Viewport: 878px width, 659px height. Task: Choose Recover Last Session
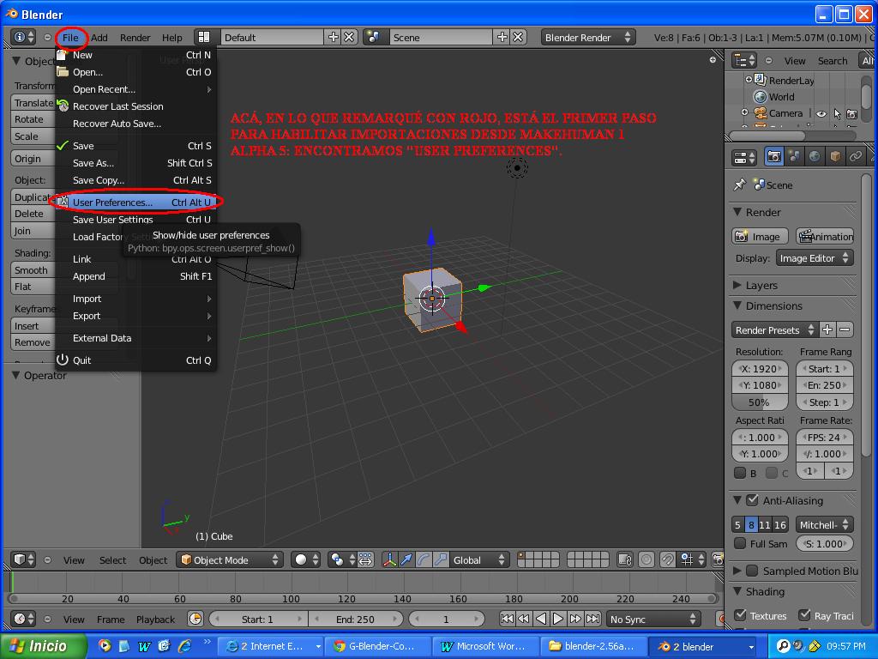135,106
